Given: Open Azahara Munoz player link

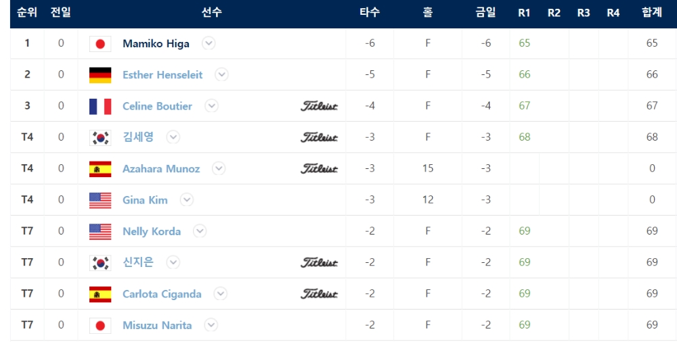Looking at the screenshot, I should [161, 168].
